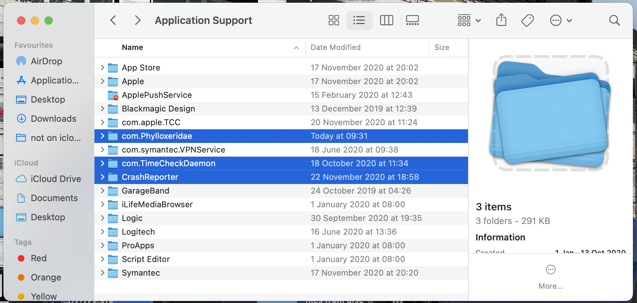Select the Yellow tag
This screenshot has width=637, height=303.
37,297
